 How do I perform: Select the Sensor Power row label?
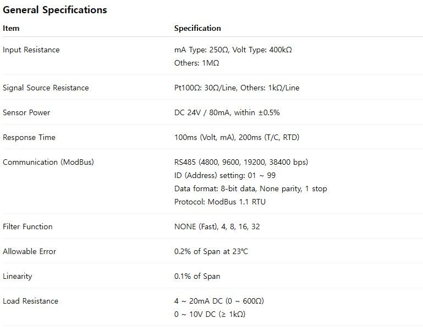coord(26,113)
